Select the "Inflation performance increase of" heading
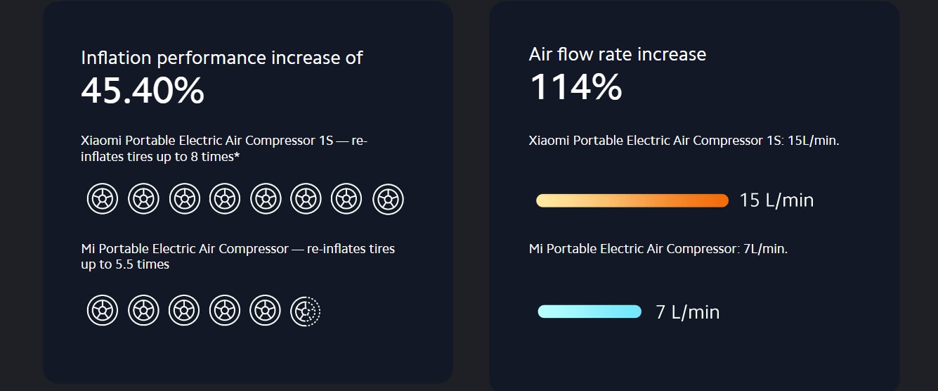 click(x=222, y=58)
